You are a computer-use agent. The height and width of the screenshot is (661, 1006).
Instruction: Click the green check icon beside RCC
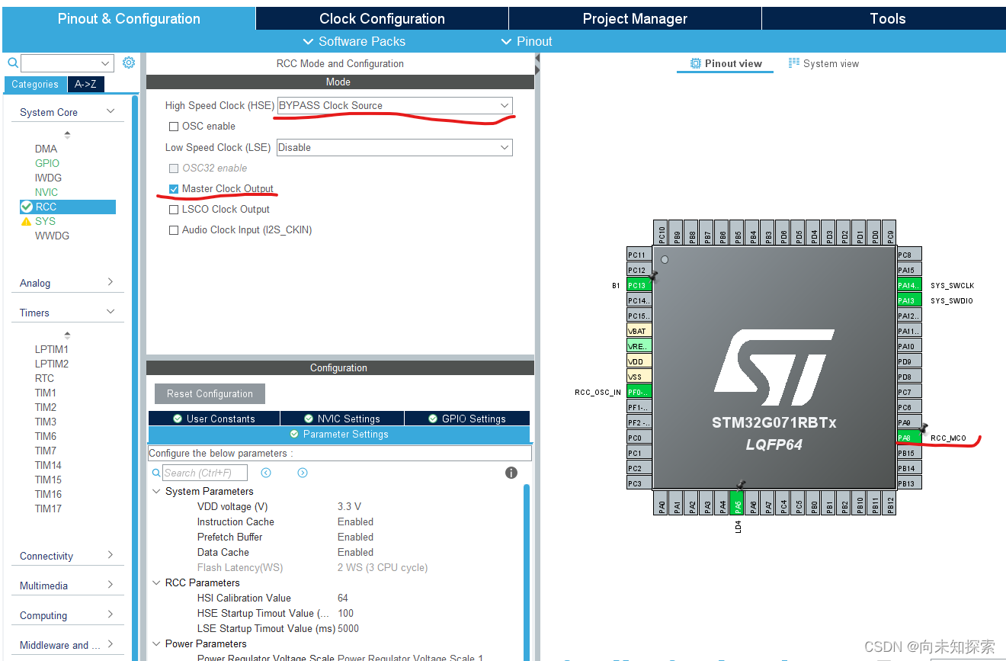pos(27,207)
